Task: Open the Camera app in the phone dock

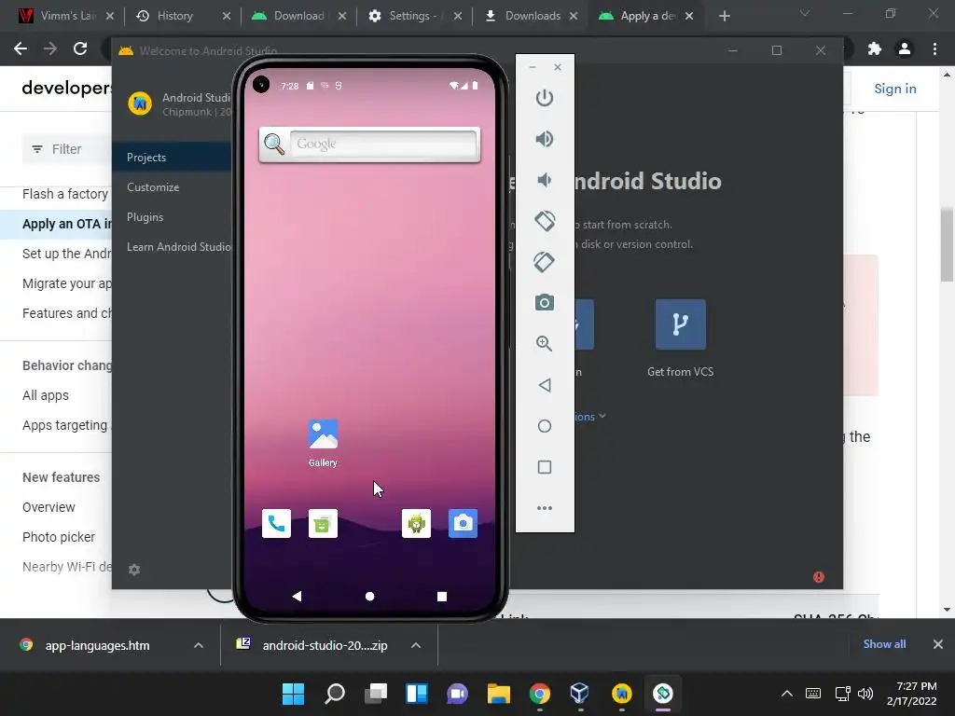Action: point(463,524)
